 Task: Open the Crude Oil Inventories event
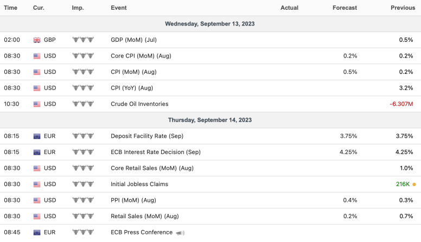point(139,104)
